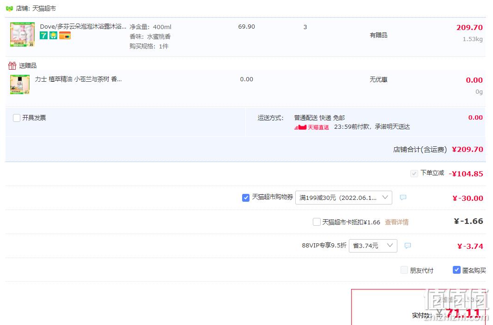Click the 天猫超市 store name
Image resolution: width=493 pixels, height=325 pixels.
[x=44, y=8]
